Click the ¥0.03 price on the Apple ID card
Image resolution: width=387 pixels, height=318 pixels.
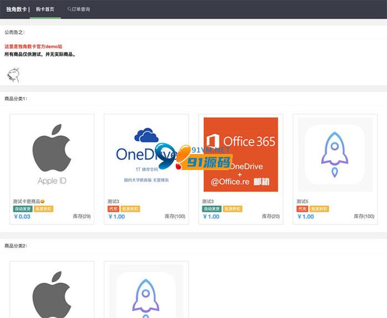pyautogui.click(x=22, y=216)
